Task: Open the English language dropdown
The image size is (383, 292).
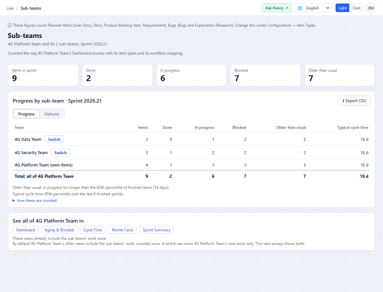Action: pyautogui.click(x=314, y=8)
